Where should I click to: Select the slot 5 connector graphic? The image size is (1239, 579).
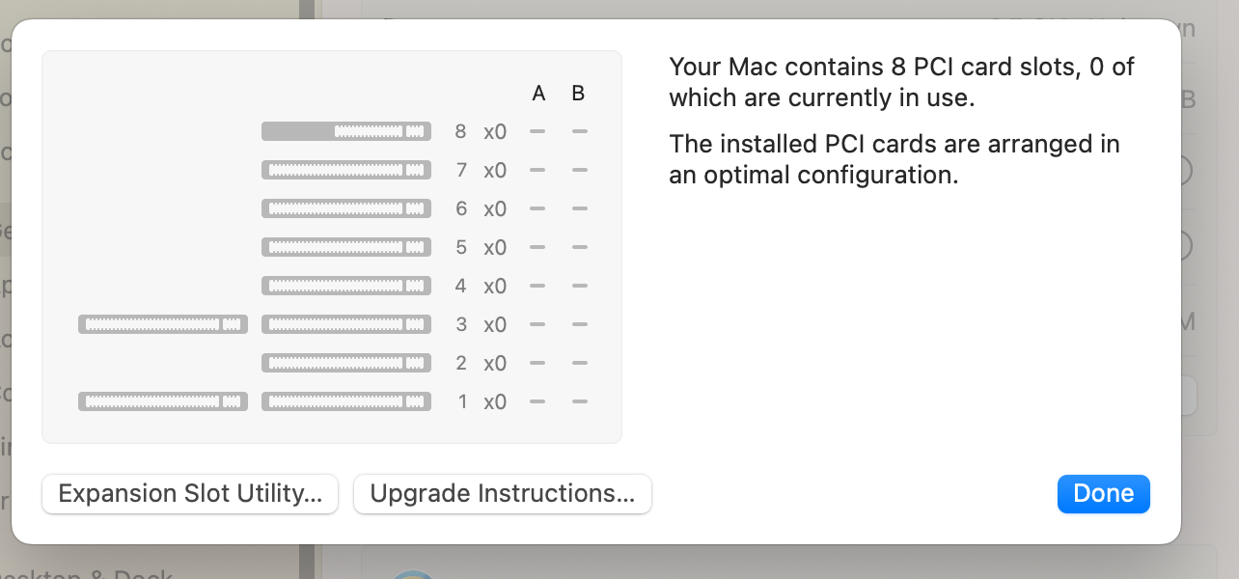[x=346, y=247]
